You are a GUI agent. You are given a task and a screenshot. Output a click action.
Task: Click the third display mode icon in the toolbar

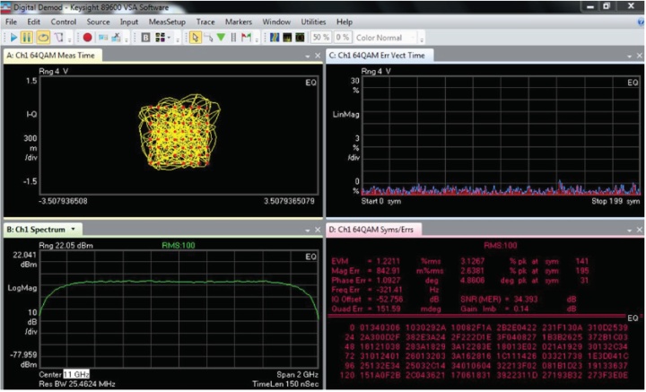[x=300, y=38]
